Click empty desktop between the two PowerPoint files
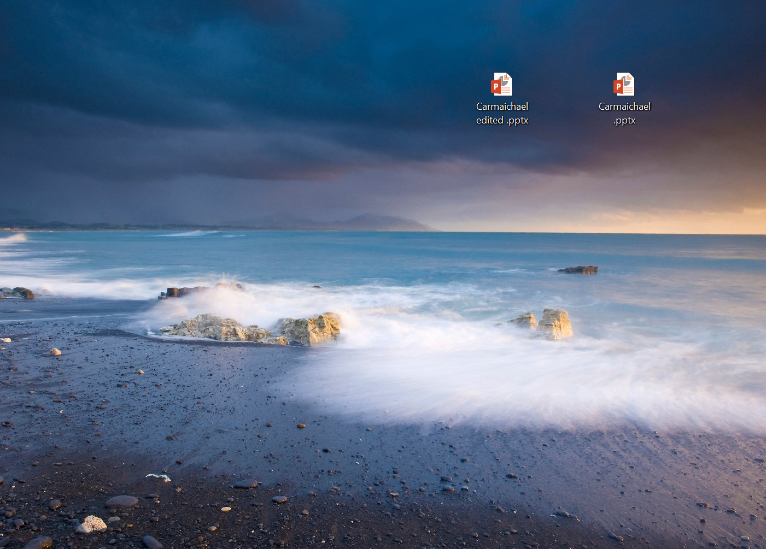Screen dimensions: 766x549 (563, 98)
